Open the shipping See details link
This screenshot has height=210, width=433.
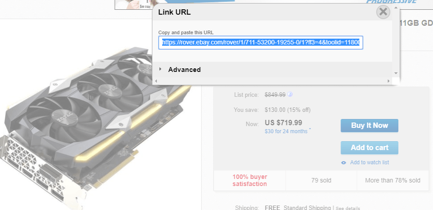[x=348, y=208]
